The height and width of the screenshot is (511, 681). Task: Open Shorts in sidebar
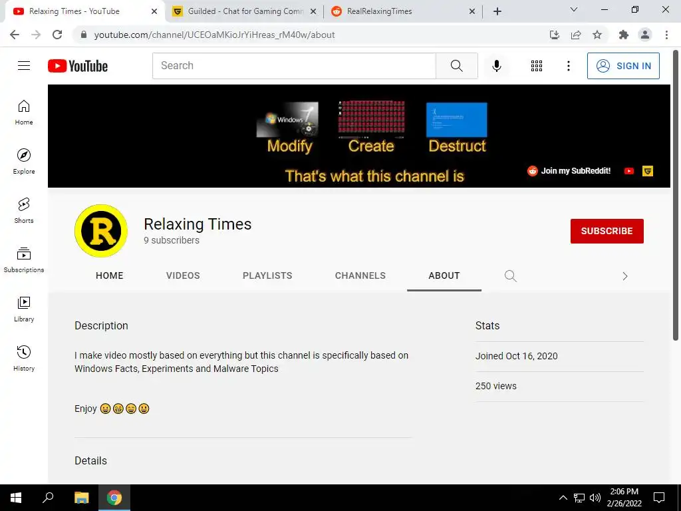pos(24,211)
